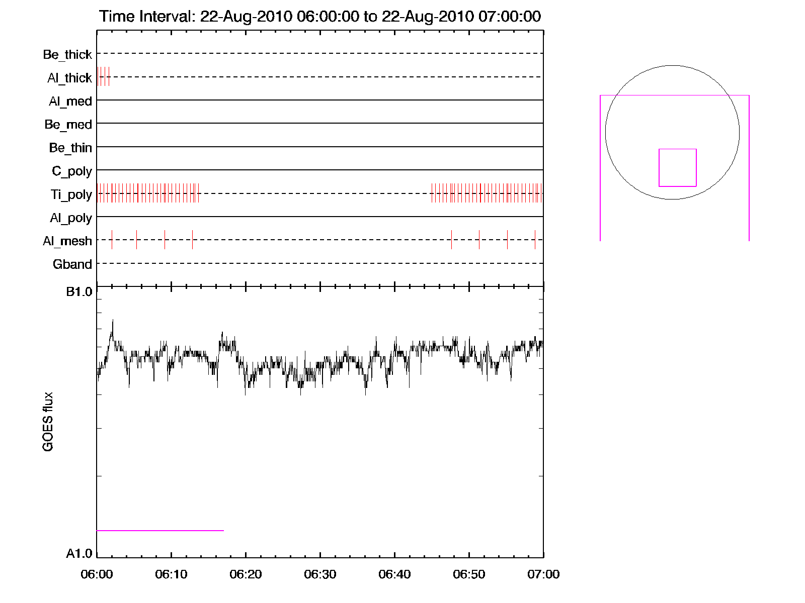Click the Al_mesh filter label

coord(67,241)
